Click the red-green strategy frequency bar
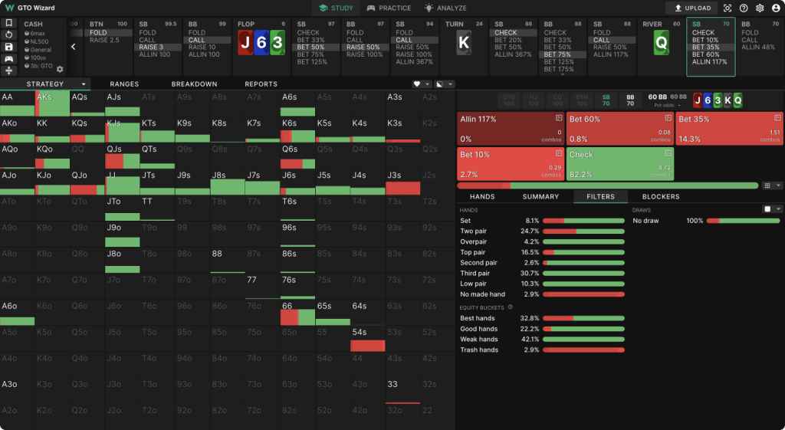 tap(608, 185)
